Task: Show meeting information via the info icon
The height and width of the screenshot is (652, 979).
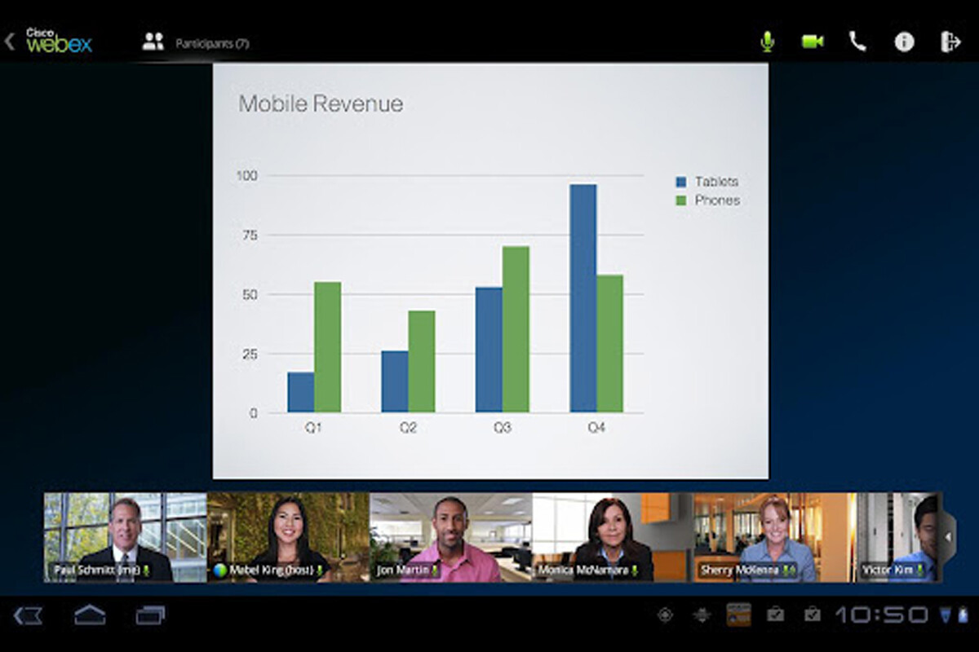Action: (904, 42)
